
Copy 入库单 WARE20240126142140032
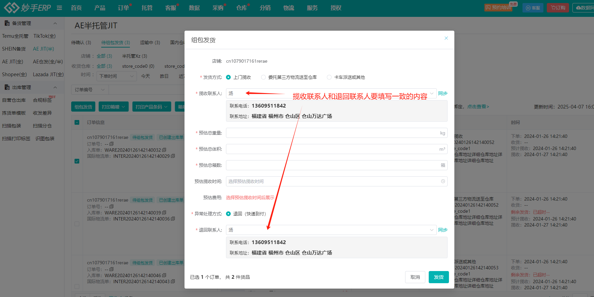point(164,150)
